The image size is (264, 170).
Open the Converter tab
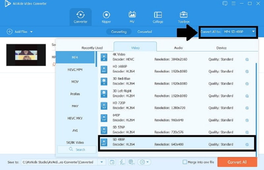[81, 17]
